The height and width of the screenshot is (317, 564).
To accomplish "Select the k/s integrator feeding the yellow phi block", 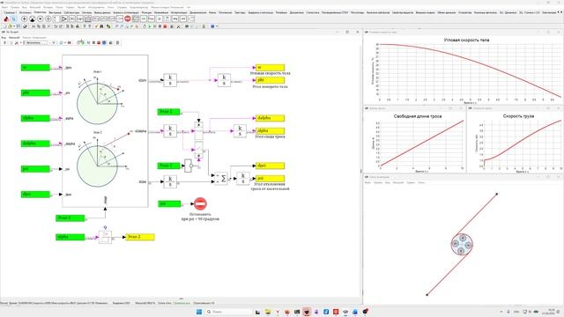I will [224, 80].
